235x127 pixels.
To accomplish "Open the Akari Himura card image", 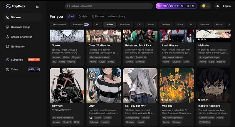I will (x=177, y=36).
